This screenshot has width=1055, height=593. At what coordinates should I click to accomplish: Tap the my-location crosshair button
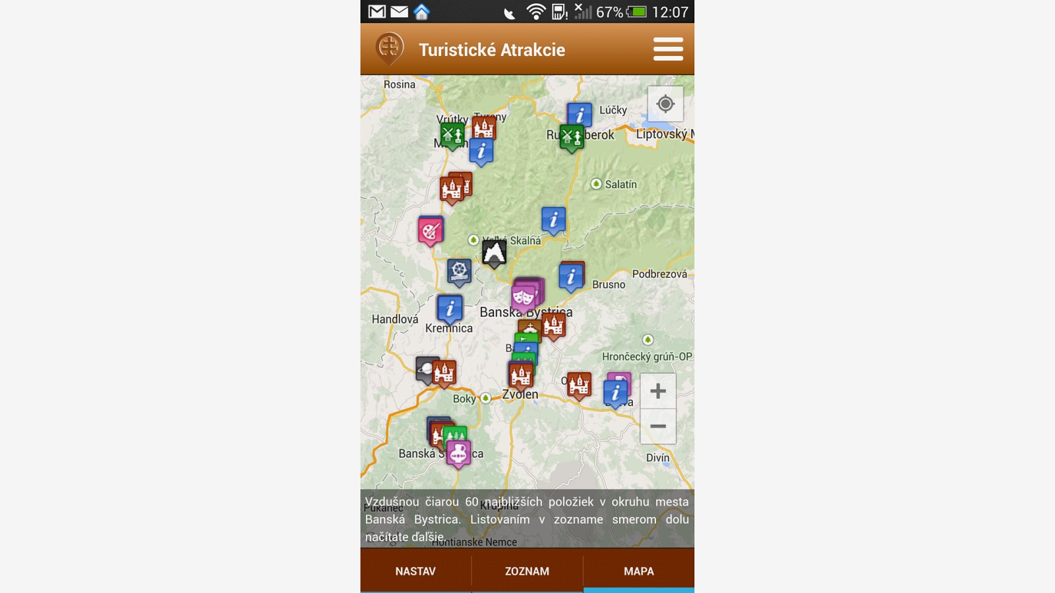coord(665,104)
